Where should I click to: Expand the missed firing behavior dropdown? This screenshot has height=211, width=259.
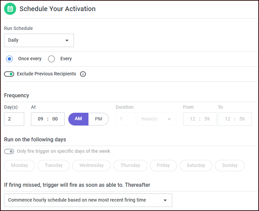(x=88, y=200)
